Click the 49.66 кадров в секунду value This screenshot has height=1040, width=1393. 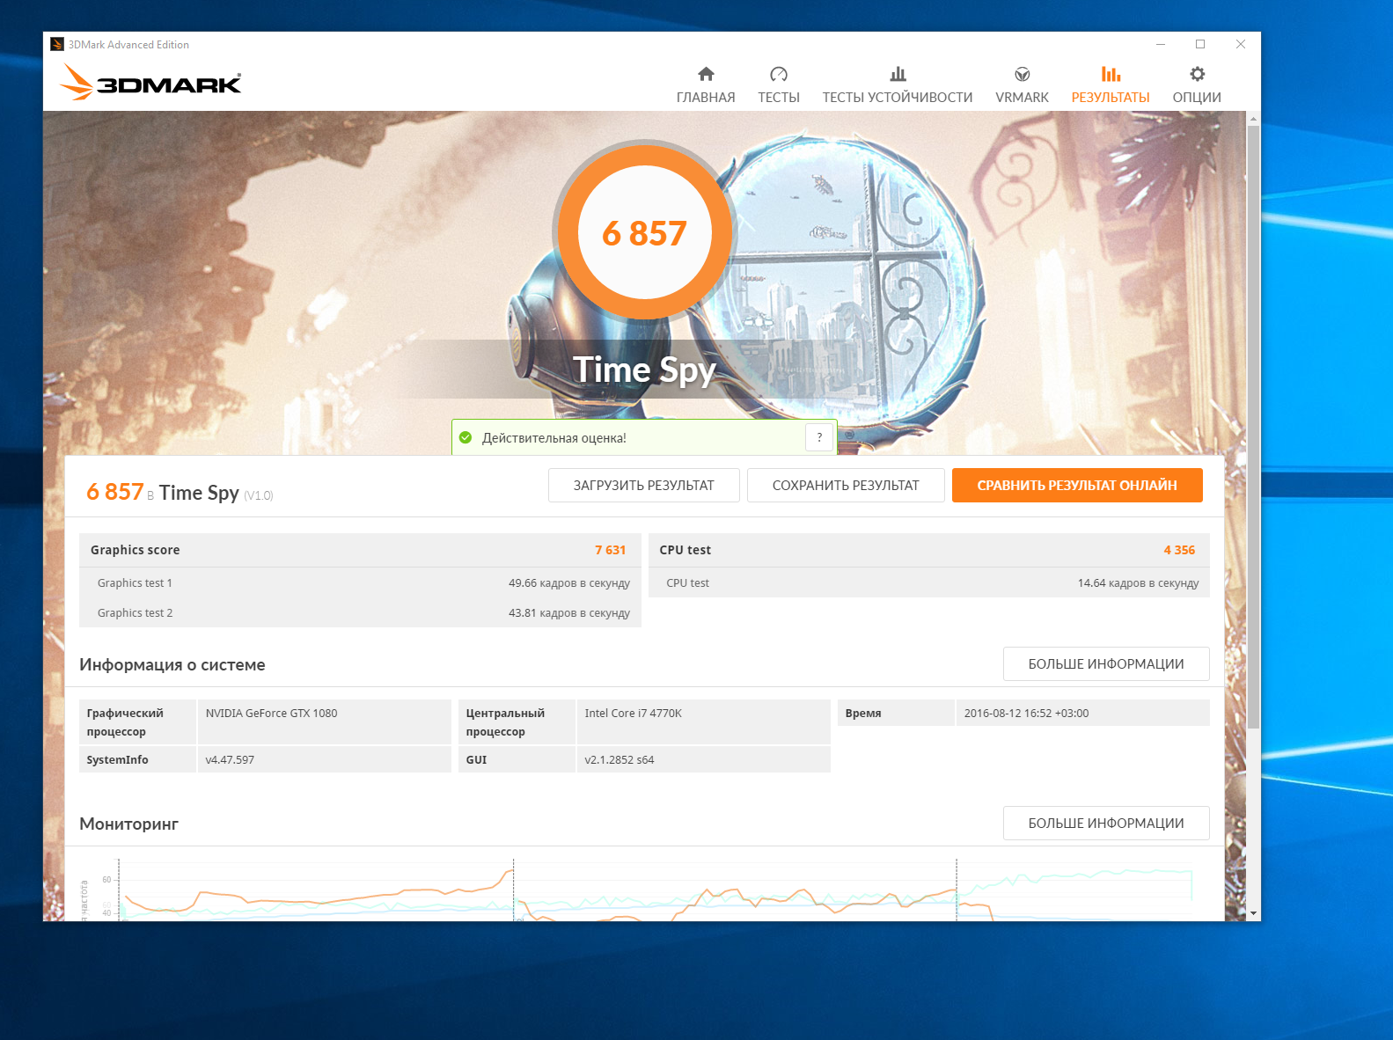coord(569,582)
